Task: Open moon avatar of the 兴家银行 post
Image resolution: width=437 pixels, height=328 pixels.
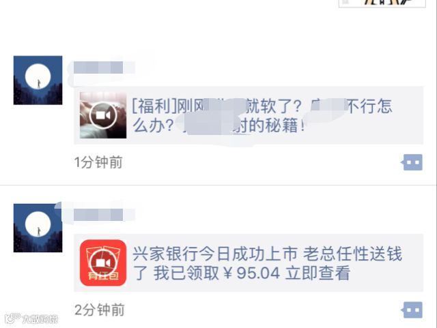Action: click(x=38, y=228)
